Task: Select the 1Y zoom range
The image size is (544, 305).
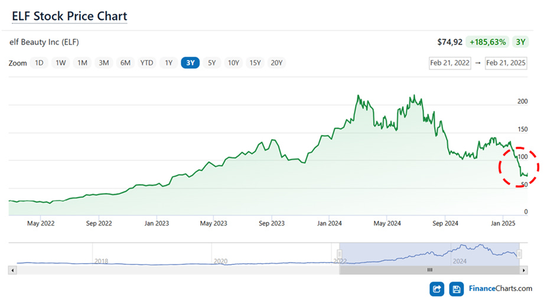Action: tap(168, 63)
